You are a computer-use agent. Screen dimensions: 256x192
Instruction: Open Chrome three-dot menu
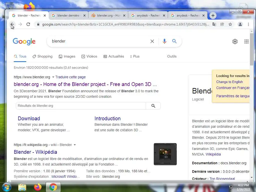[248, 24]
